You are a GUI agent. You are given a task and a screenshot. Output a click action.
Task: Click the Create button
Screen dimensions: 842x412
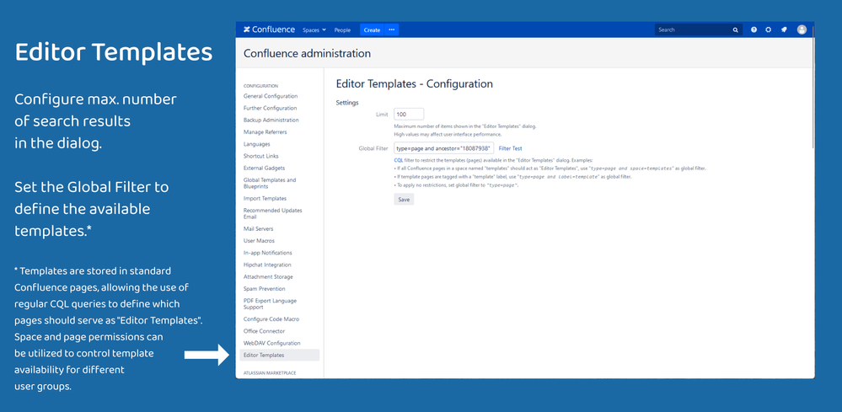[373, 30]
